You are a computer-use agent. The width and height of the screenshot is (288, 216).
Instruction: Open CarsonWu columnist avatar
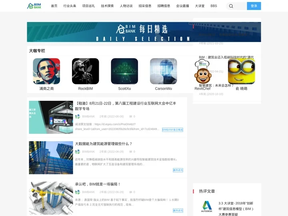coord(164,71)
